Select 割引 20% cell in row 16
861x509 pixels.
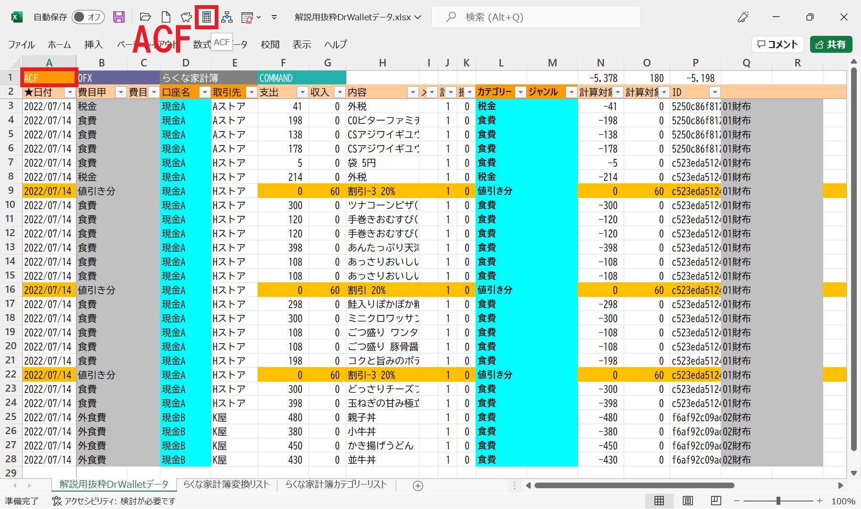click(383, 290)
